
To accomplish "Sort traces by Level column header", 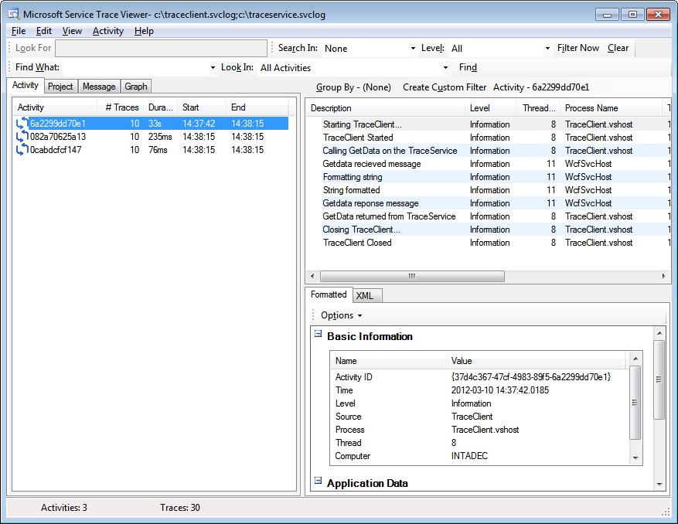I will click(491, 108).
